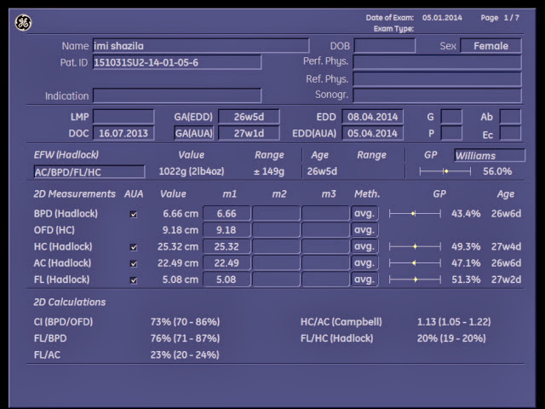Click the Pat. ID field
The image size is (545, 409).
click(177, 62)
